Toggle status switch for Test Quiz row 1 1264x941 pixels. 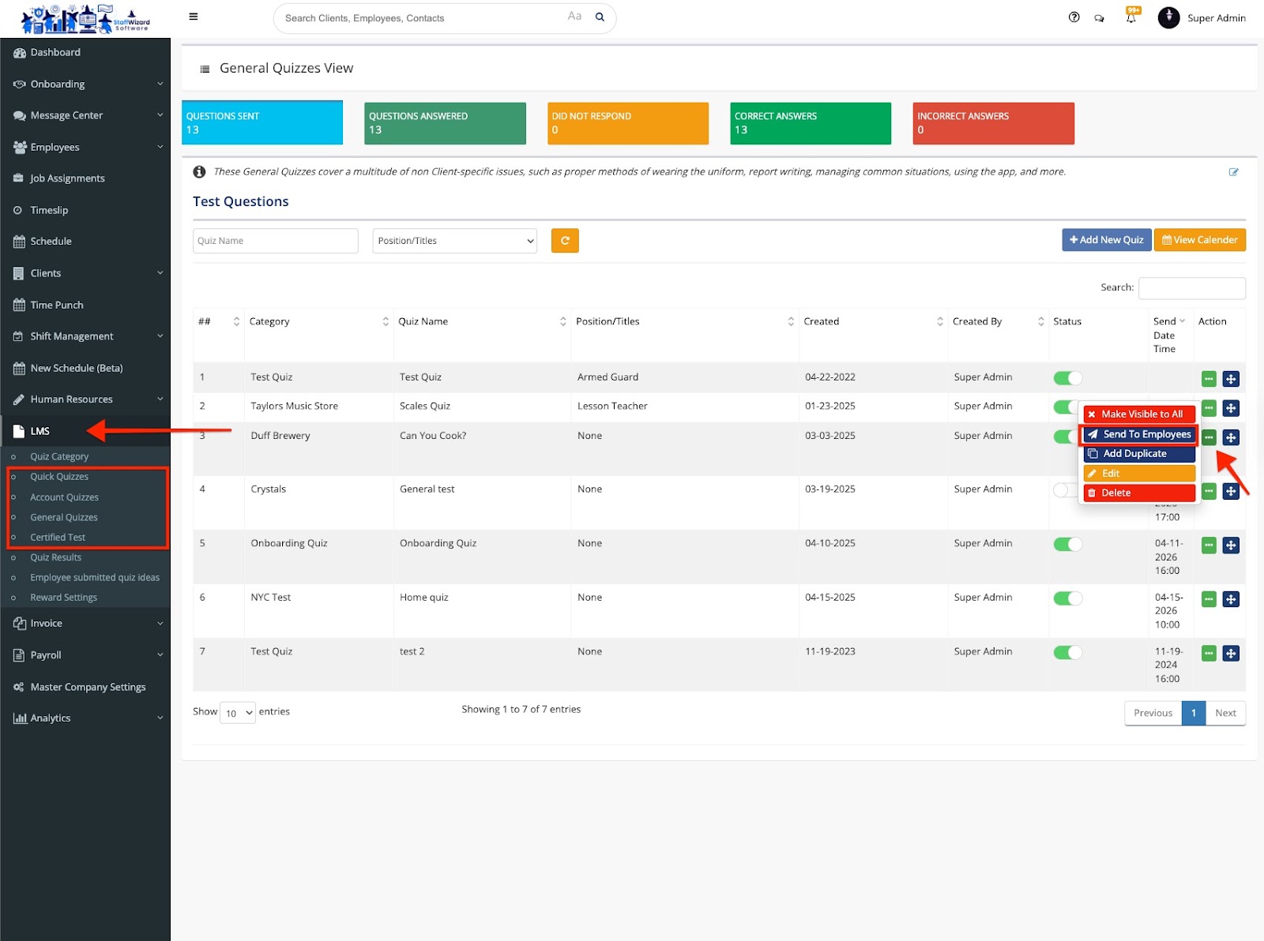click(x=1067, y=378)
